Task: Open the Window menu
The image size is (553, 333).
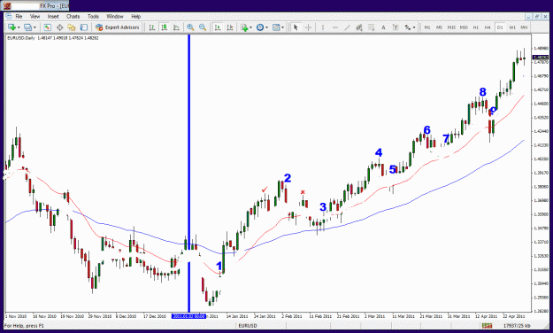Action: (x=115, y=16)
